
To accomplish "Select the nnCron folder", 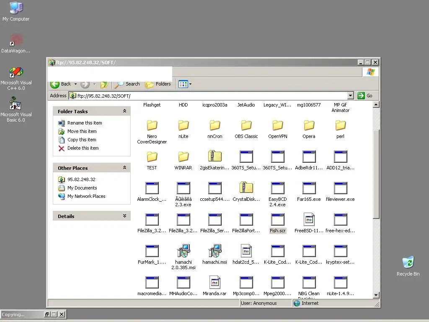I will pos(215,129).
